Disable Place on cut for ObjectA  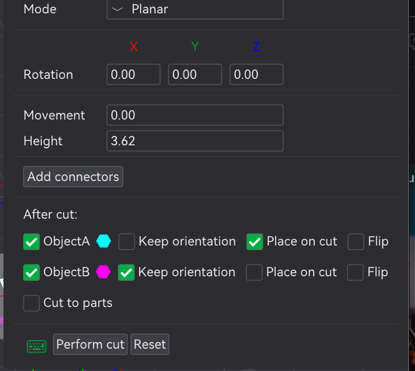(255, 242)
